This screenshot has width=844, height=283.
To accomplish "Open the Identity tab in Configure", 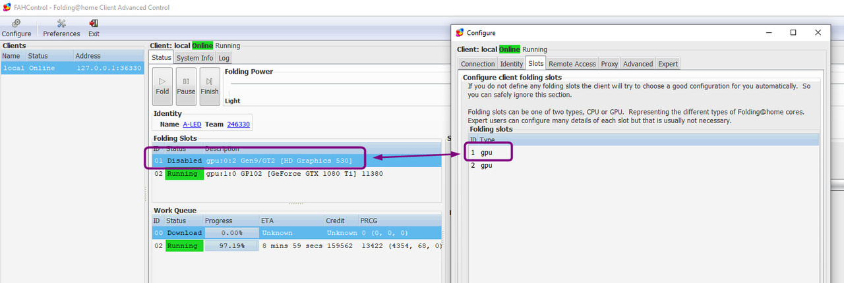I will pos(511,64).
